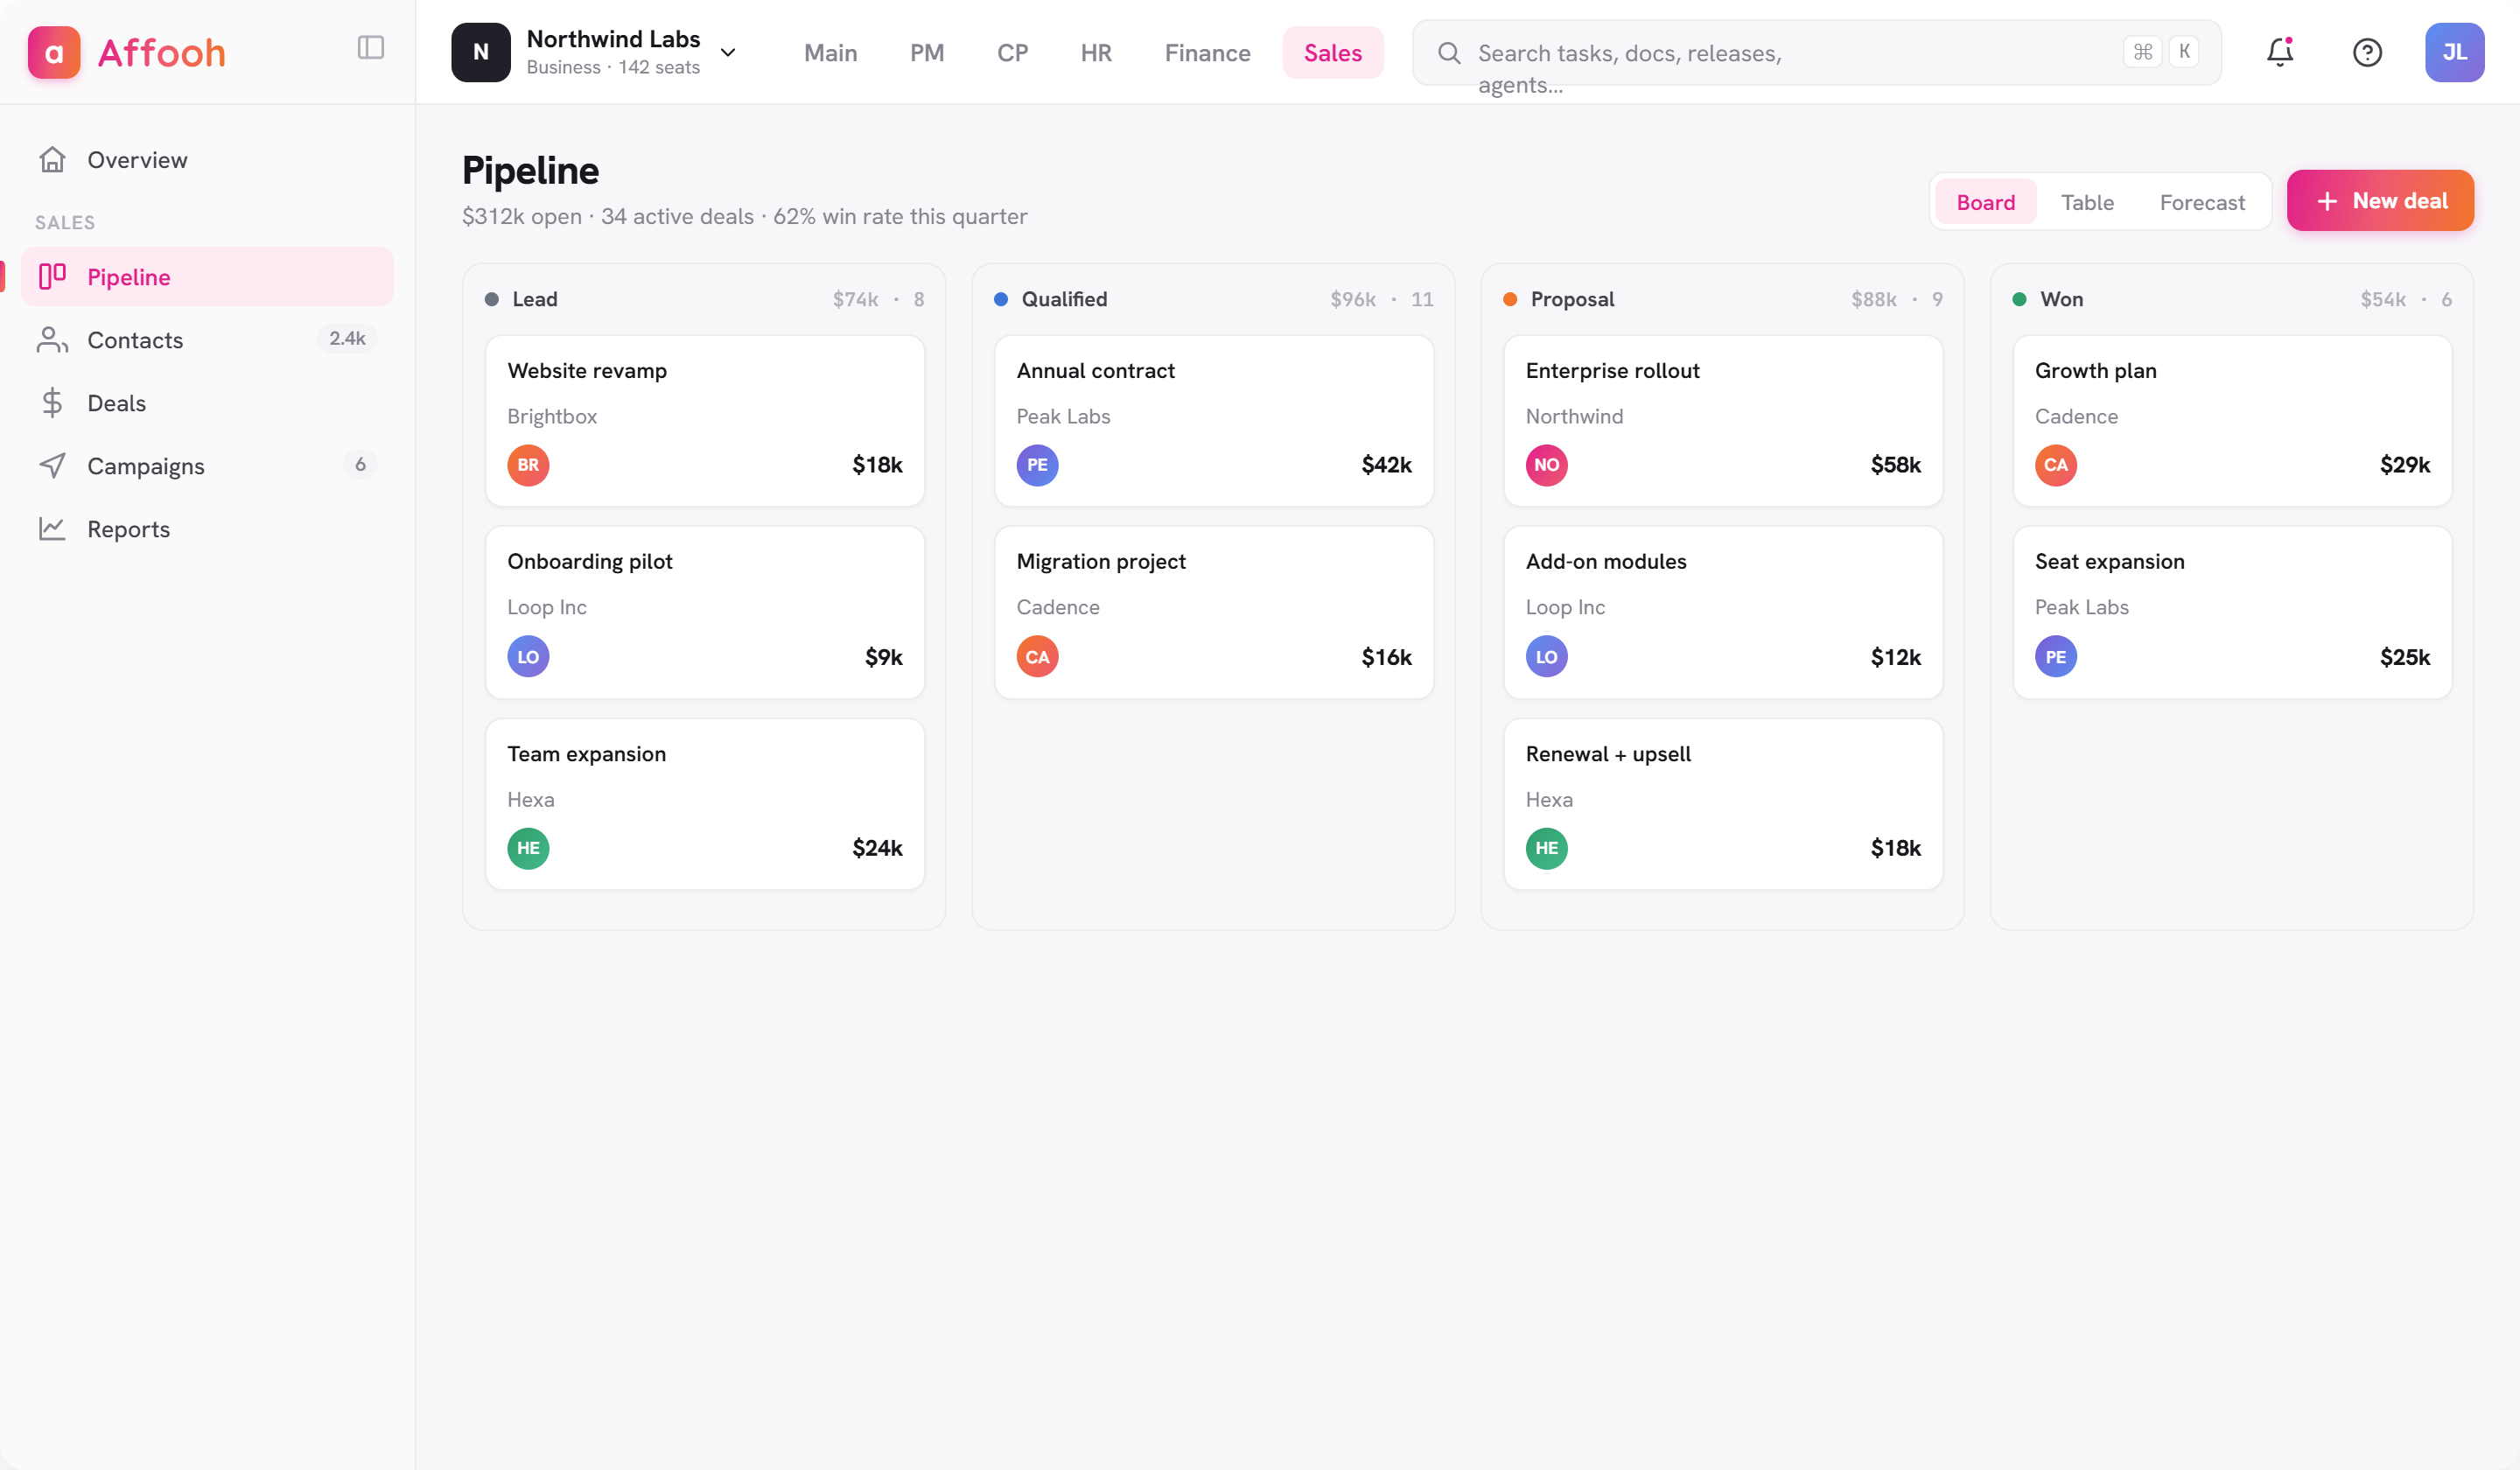Click the HE avatar on Team expansion

point(528,848)
